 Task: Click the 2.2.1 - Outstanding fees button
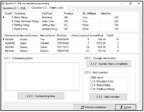[41, 96]
